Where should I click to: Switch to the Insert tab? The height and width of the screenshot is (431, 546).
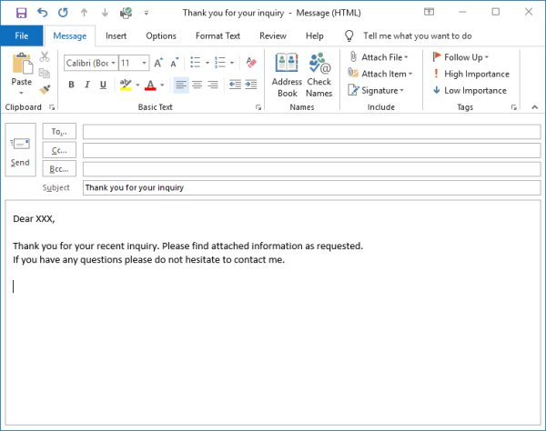(116, 35)
